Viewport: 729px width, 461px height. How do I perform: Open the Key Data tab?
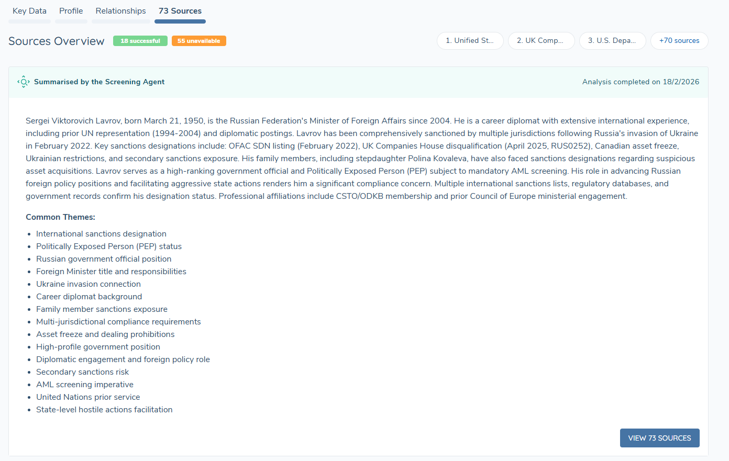point(29,11)
